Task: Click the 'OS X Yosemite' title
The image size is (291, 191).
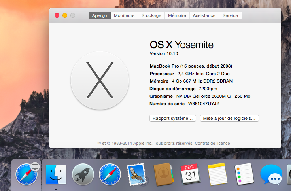Action: coord(181,45)
